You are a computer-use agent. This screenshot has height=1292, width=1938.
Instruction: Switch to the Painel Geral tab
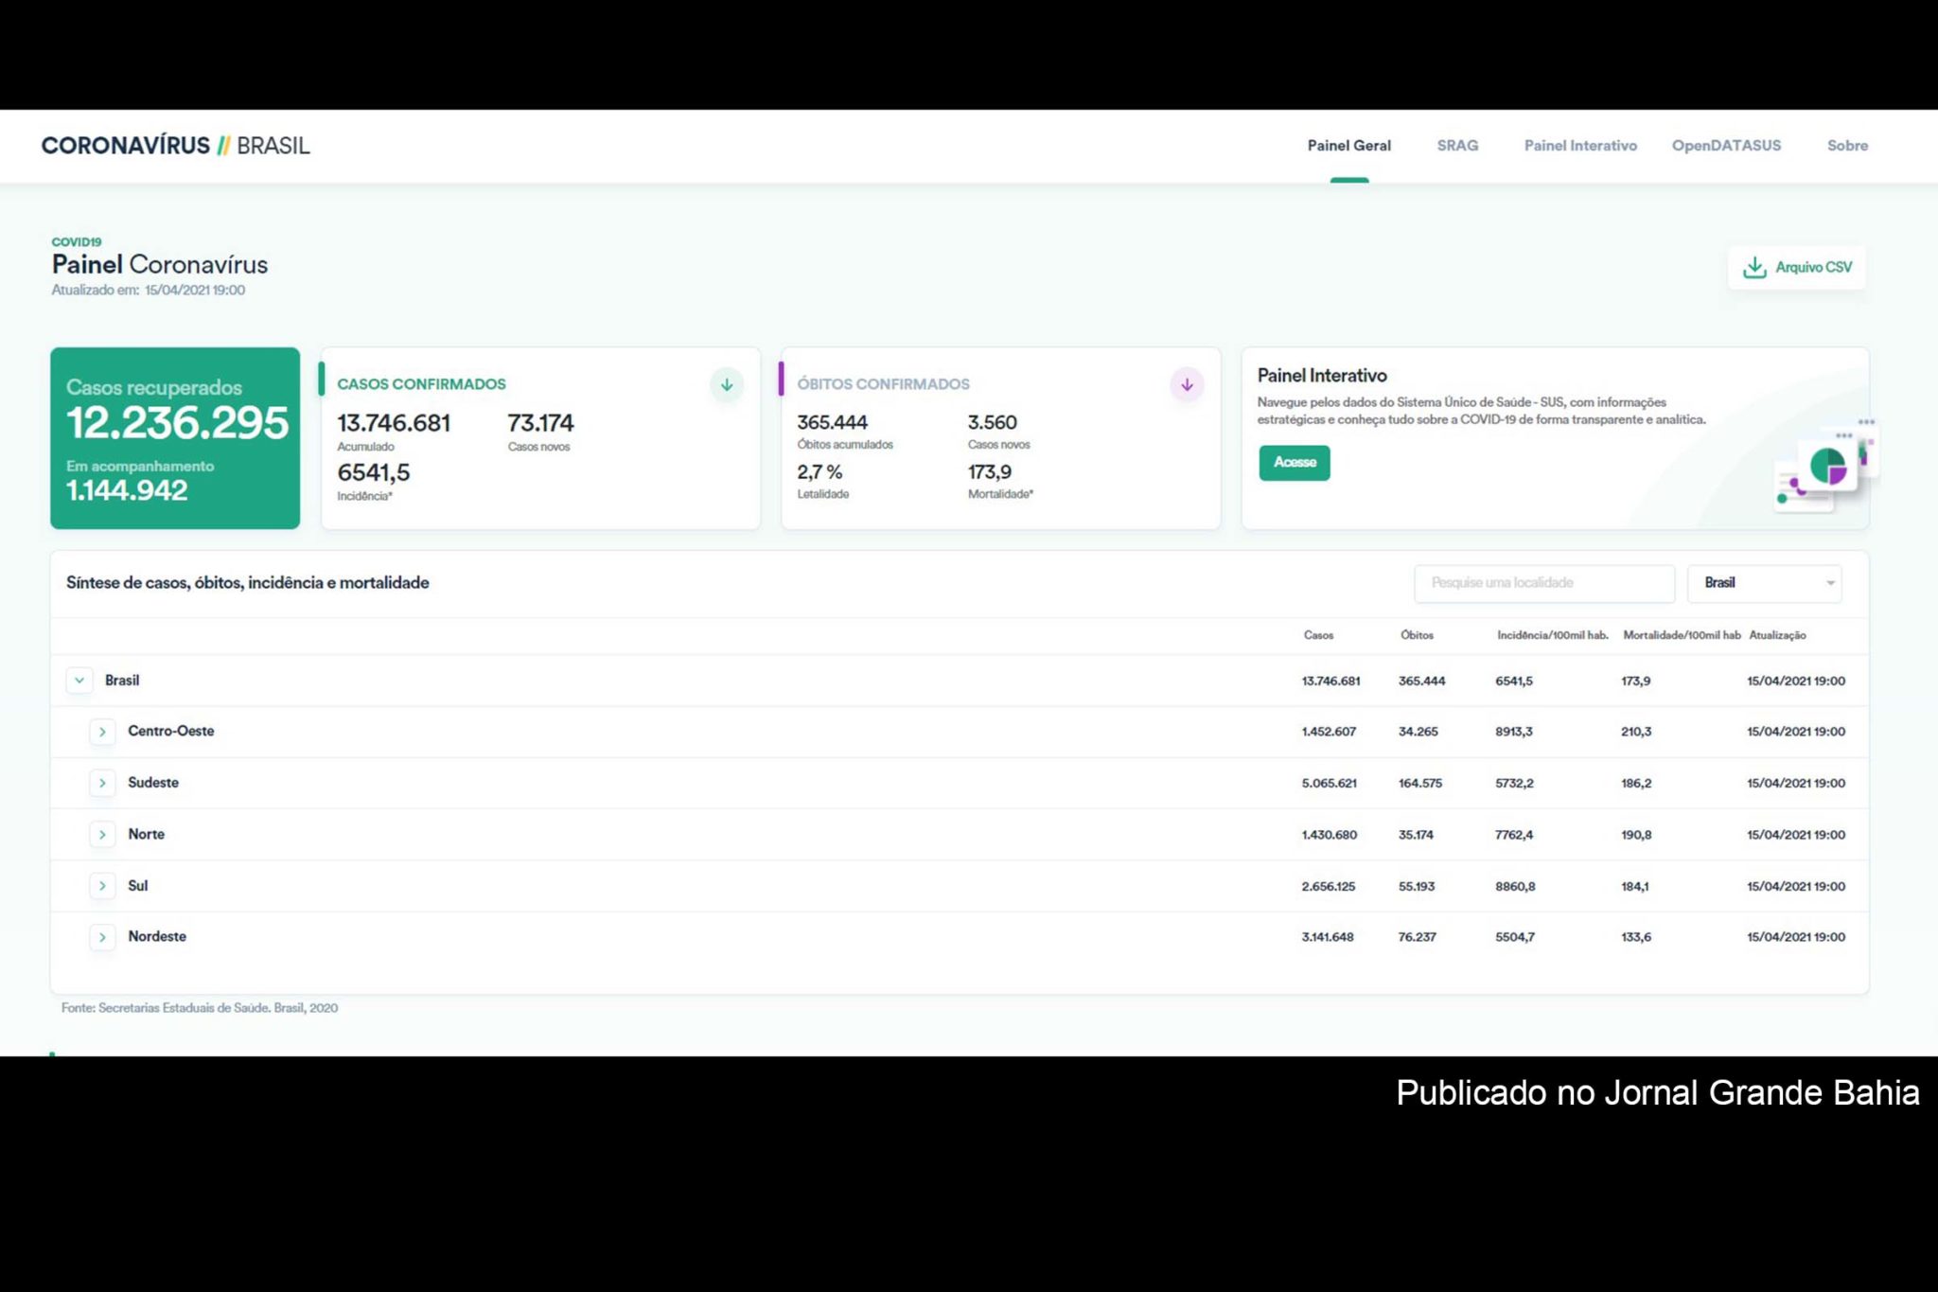[x=1348, y=146]
